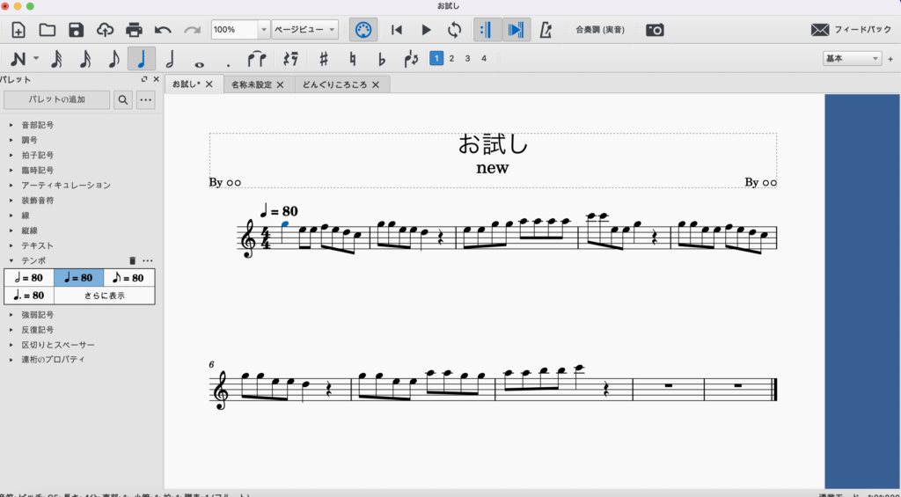This screenshot has height=497, width=901.
Task: Search the palettes
Action: 123,100
